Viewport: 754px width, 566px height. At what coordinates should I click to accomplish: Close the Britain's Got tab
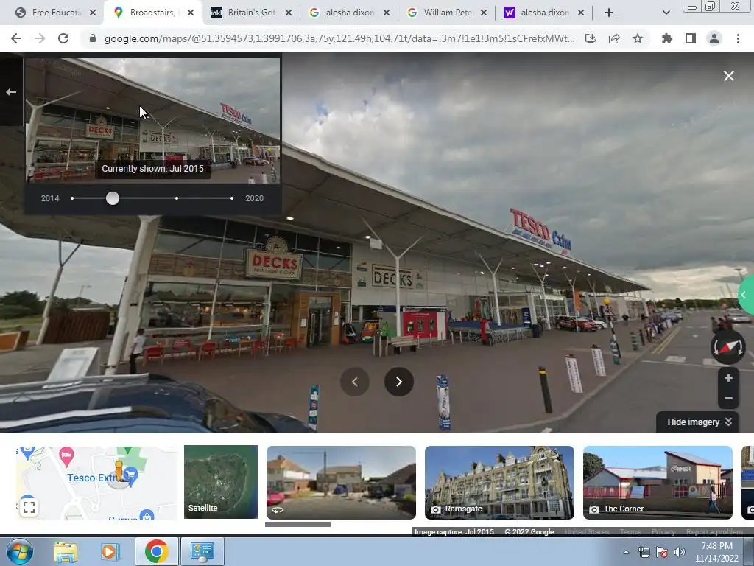click(x=289, y=13)
